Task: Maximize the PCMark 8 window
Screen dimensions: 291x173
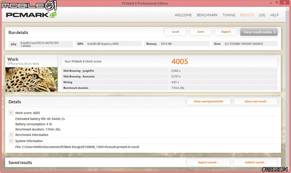Action: coord(276,3)
